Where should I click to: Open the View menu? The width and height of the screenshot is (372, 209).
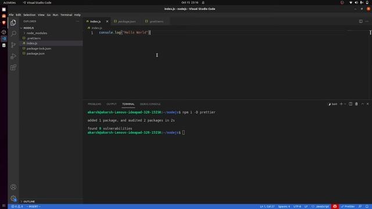click(x=41, y=15)
